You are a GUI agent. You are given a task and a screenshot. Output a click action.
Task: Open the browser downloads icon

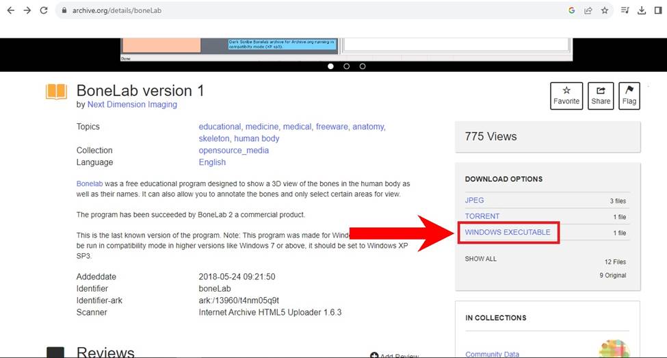point(642,11)
